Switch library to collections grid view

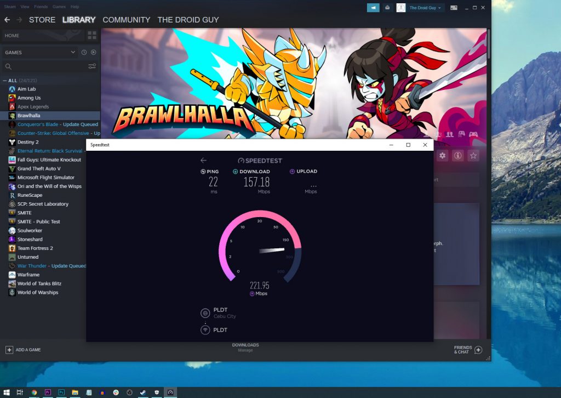[92, 35]
